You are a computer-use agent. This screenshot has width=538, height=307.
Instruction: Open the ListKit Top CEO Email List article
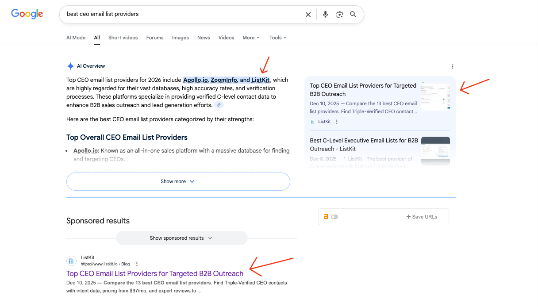pyautogui.click(x=154, y=273)
